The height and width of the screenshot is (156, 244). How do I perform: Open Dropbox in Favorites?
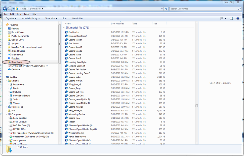click(15, 58)
